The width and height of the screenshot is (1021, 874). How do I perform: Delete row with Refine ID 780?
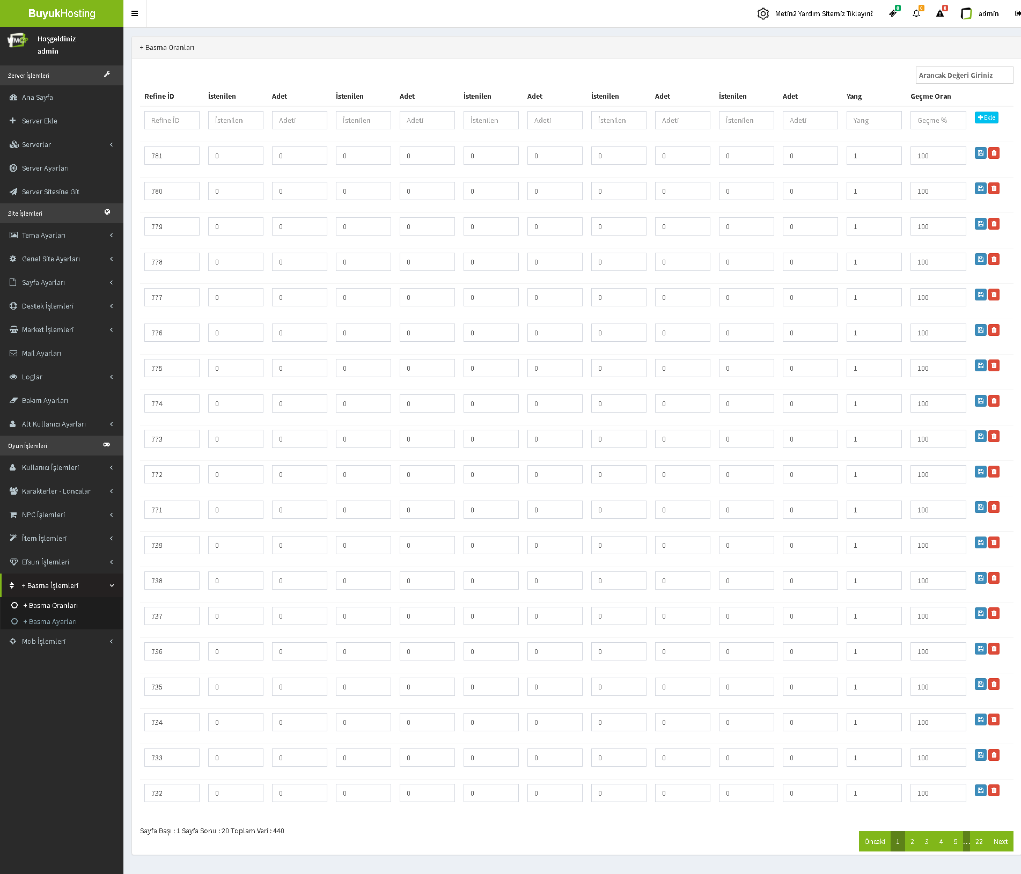click(x=994, y=188)
